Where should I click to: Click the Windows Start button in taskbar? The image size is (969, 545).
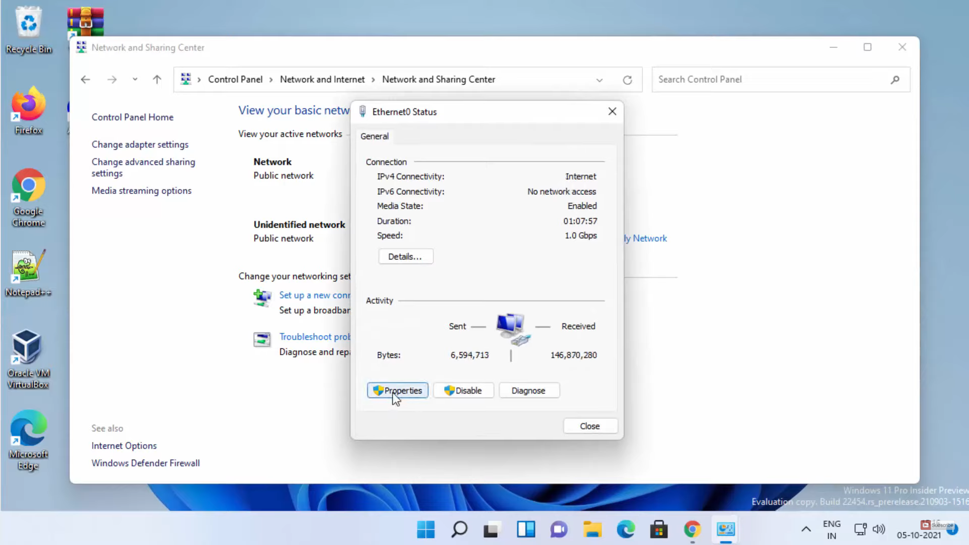425,529
